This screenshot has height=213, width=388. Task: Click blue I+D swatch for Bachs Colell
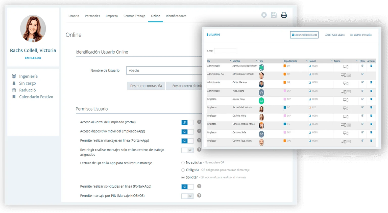pos(285,107)
